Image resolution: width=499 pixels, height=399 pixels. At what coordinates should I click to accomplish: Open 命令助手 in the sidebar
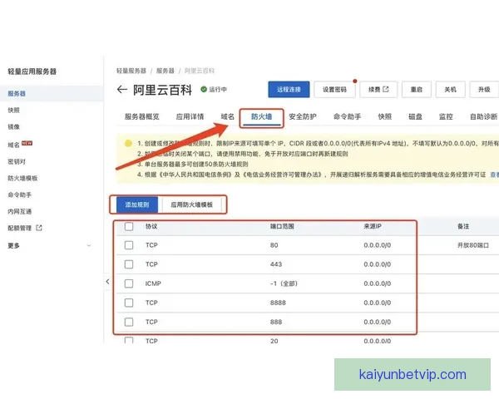[x=20, y=195]
